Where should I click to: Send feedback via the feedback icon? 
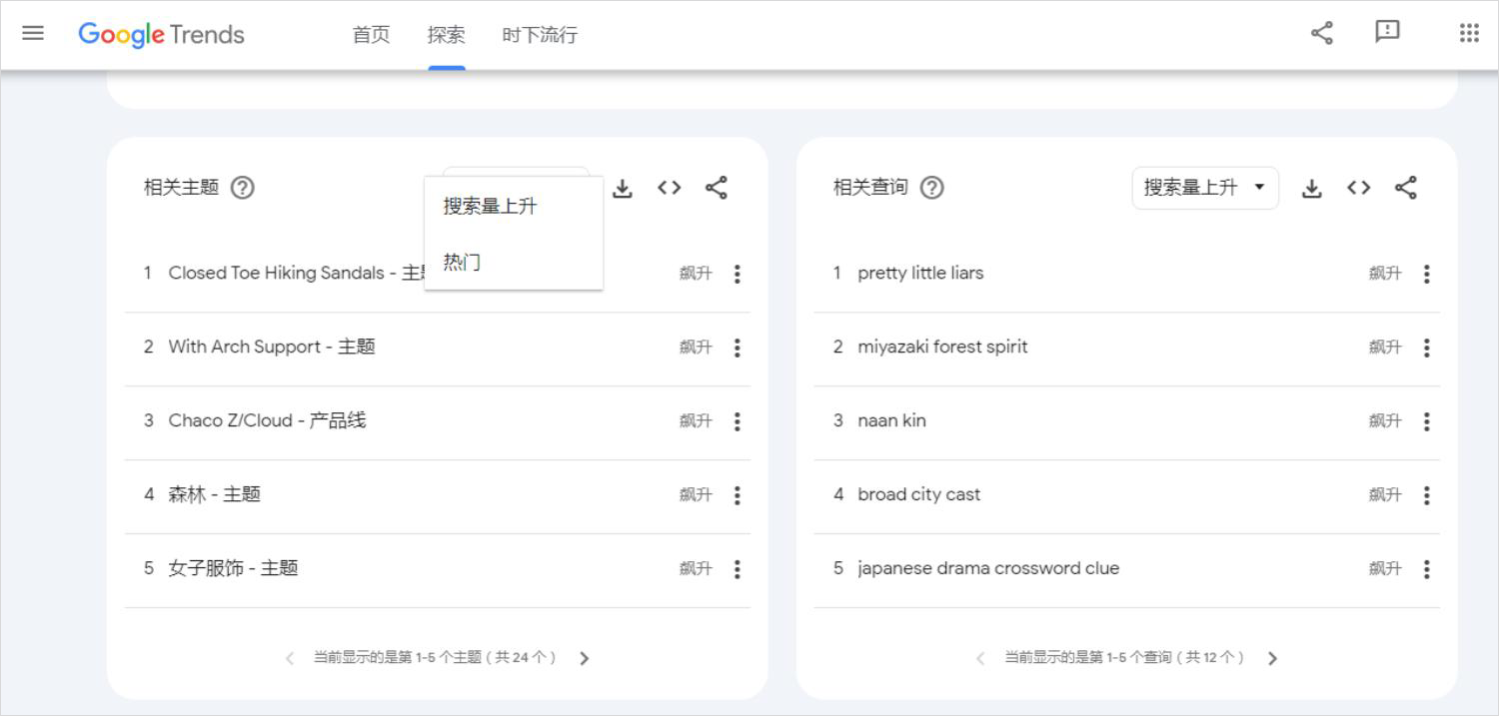(1387, 32)
